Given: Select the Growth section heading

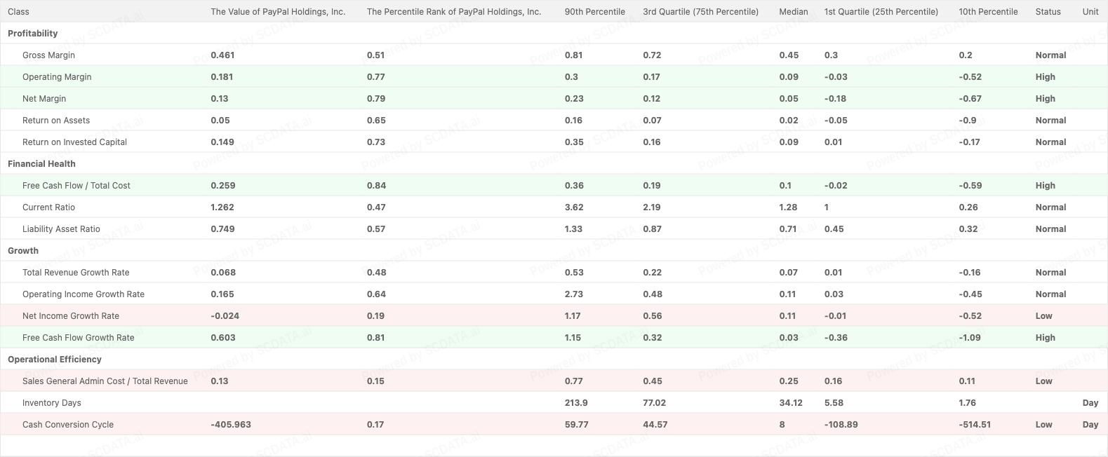Looking at the screenshot, I should 23,251.
